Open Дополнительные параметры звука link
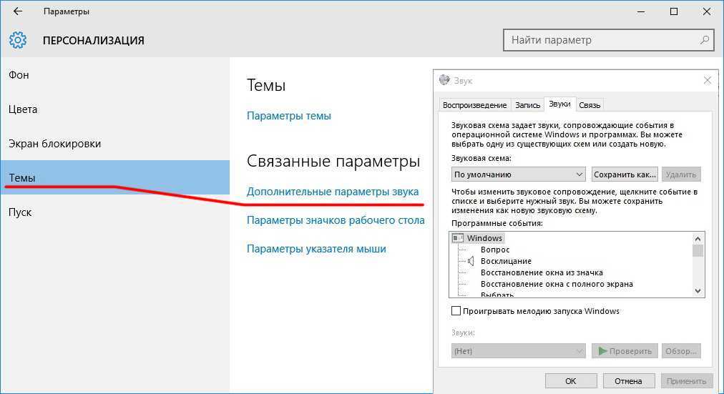 tap(333, 192)
